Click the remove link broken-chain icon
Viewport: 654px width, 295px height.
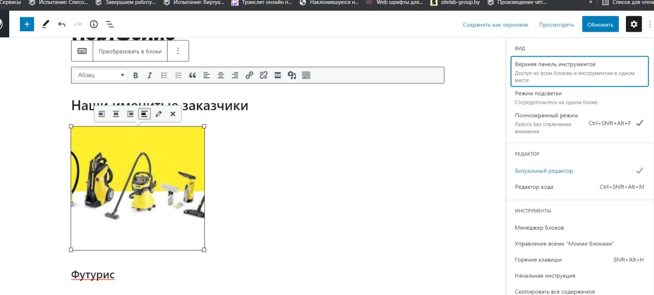coord(264,75)
